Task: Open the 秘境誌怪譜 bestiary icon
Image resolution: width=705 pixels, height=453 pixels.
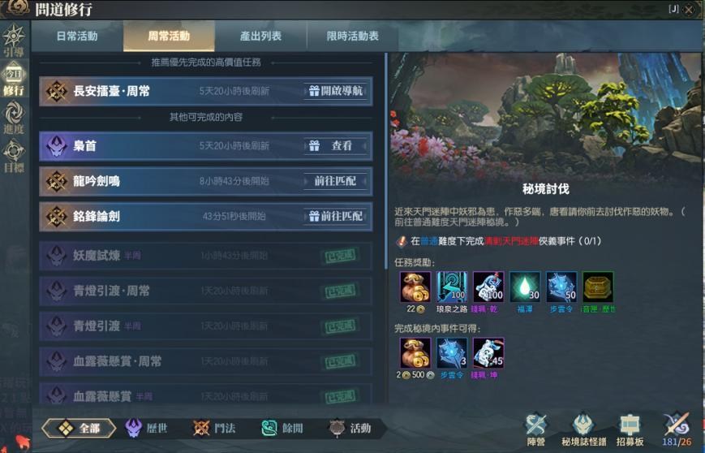Action: 583,430
